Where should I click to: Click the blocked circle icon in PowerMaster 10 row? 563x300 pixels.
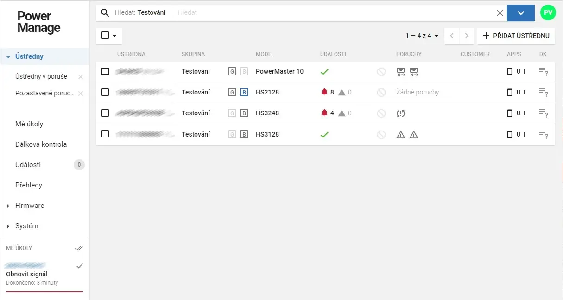click(x=381, y=71)
